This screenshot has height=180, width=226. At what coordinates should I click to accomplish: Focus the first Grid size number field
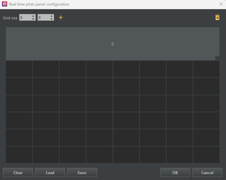[x=25, y=17]
